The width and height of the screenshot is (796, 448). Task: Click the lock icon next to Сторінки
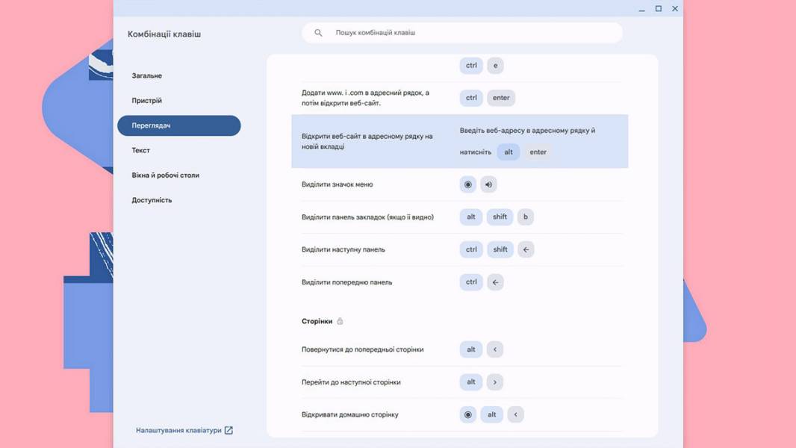coord(340,321)
